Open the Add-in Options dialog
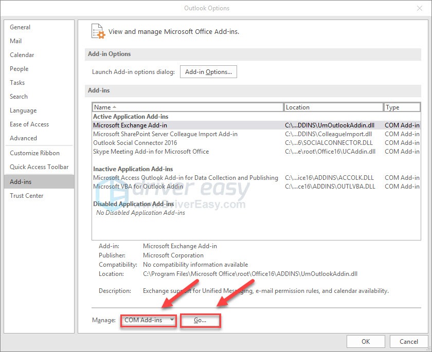The width and height of the screenshot is (432, 352). (208, 71)
